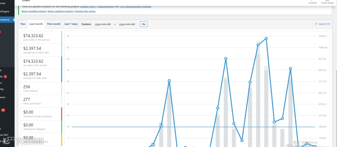337x147 pixels.
Task: Click the highest data point on the chart
Action: tap(266, 39)
